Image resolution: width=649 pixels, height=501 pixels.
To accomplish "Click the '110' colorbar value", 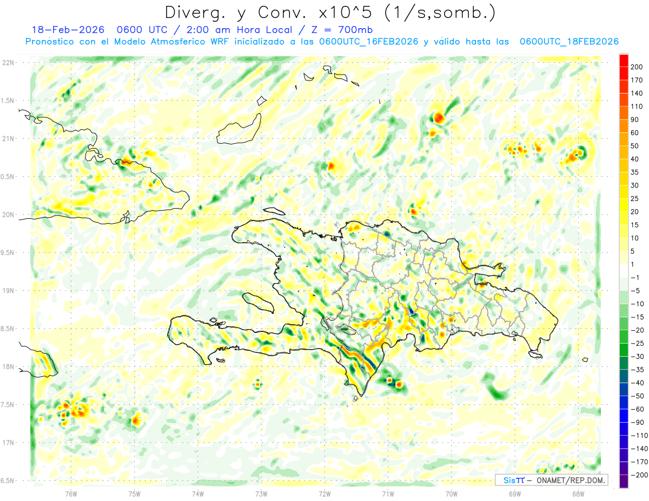I will point(637,107).
